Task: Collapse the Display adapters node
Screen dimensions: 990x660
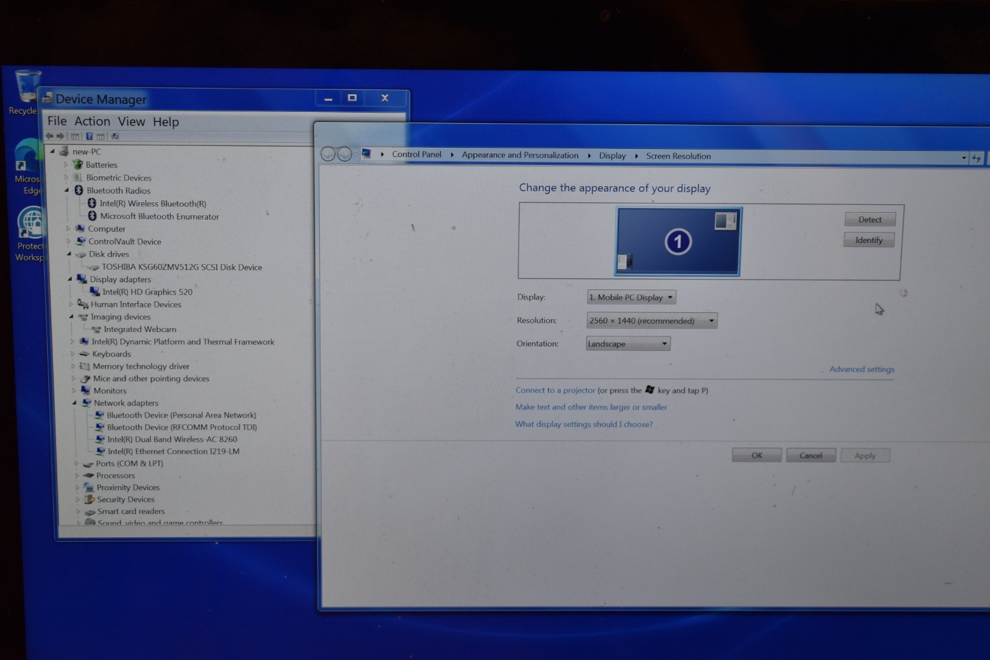Action: (x=70, y=279)
